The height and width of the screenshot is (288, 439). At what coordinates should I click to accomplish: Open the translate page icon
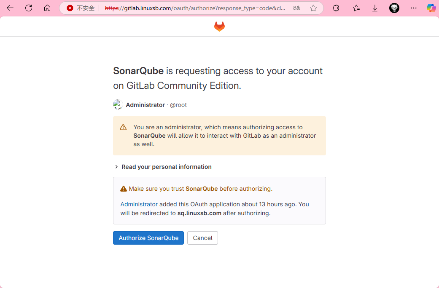click(296, 8)
